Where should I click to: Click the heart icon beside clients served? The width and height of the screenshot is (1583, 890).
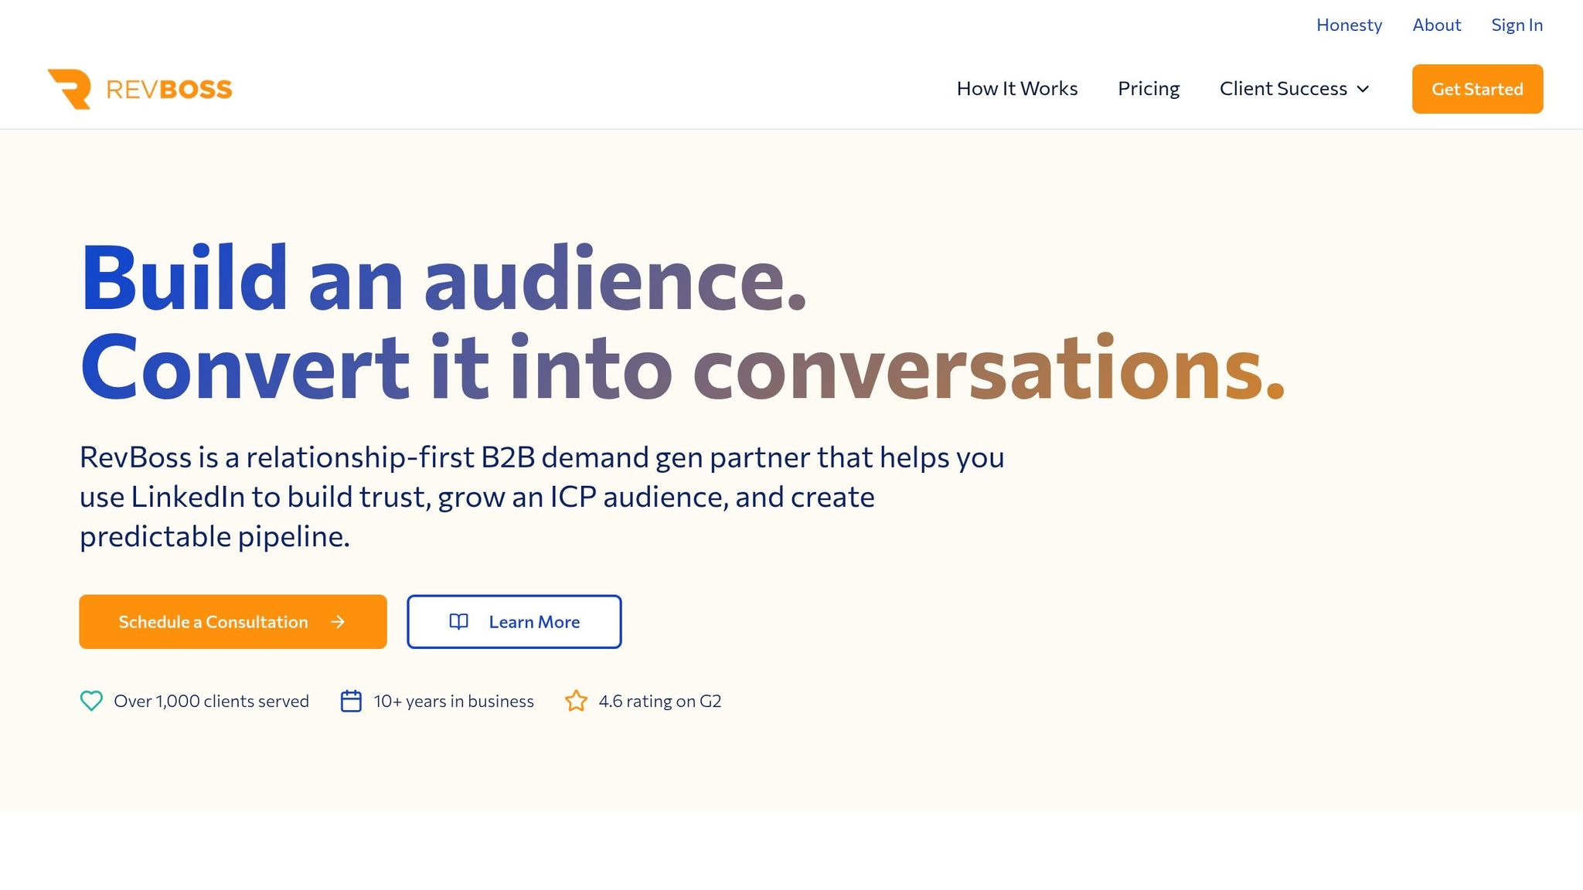click(x=91, y=701)
